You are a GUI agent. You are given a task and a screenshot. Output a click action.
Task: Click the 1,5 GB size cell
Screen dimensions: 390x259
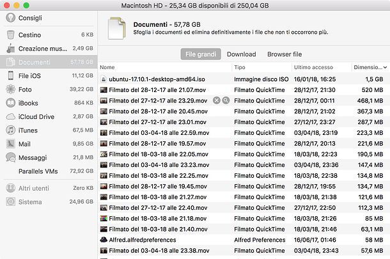click(374, 79)
